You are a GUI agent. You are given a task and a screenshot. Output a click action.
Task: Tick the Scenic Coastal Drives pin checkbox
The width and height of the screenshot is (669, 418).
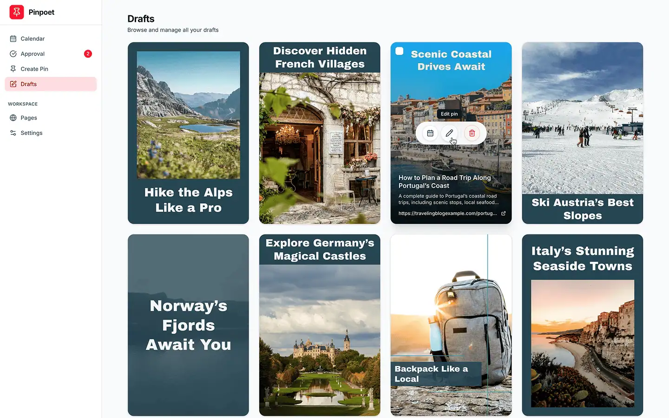point(400,51)
